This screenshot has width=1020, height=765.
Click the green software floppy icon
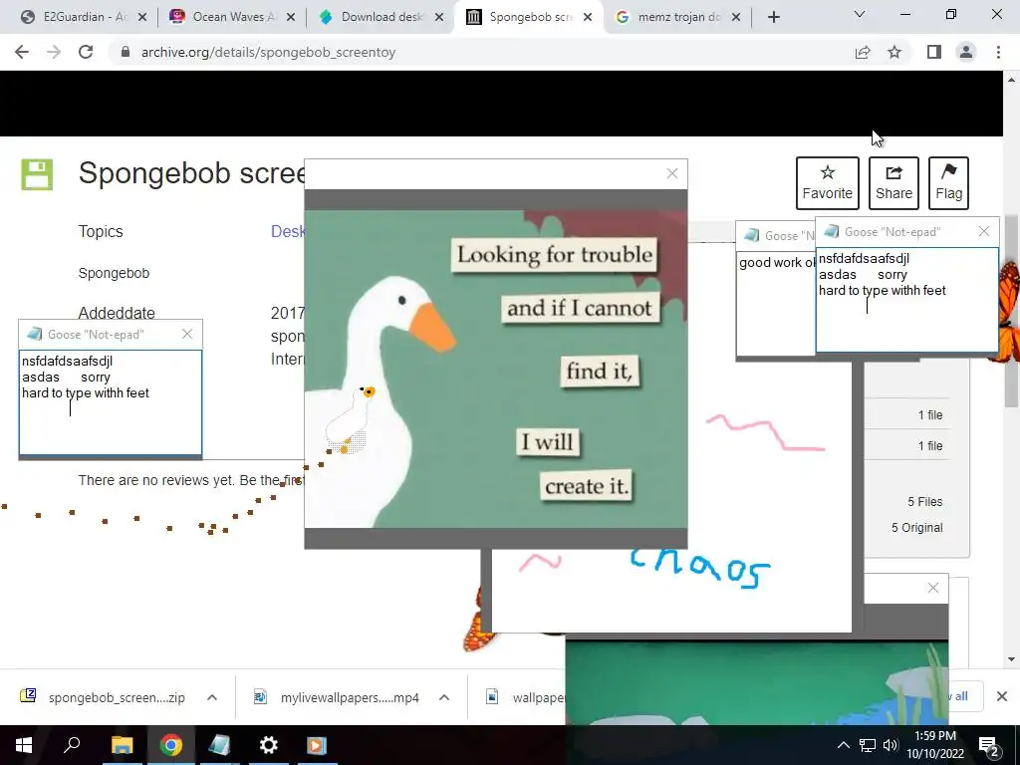point(37,174)
